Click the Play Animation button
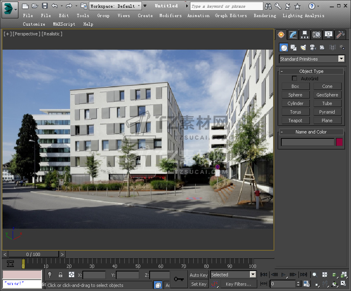 pyautogui.click(x=284, y=275)
